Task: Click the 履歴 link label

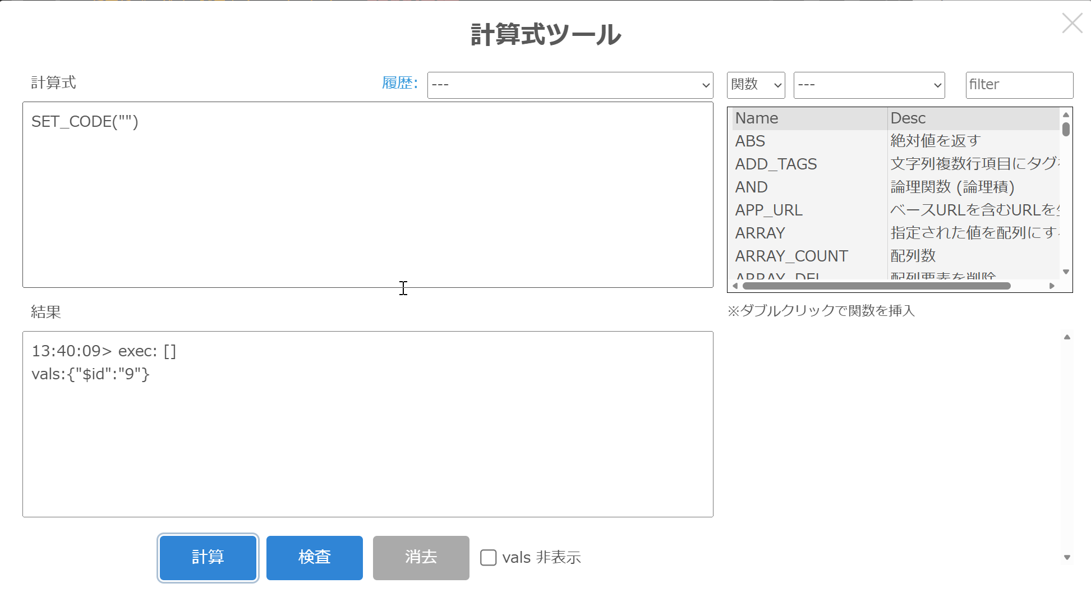Action: 399,83
